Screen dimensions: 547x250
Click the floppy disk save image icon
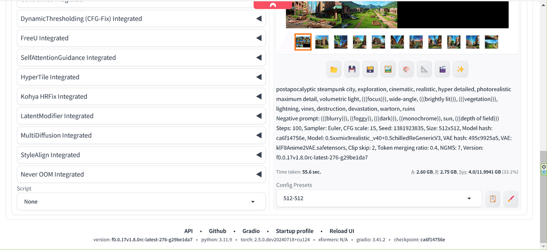pyautogui.click(x=352, y=69)
